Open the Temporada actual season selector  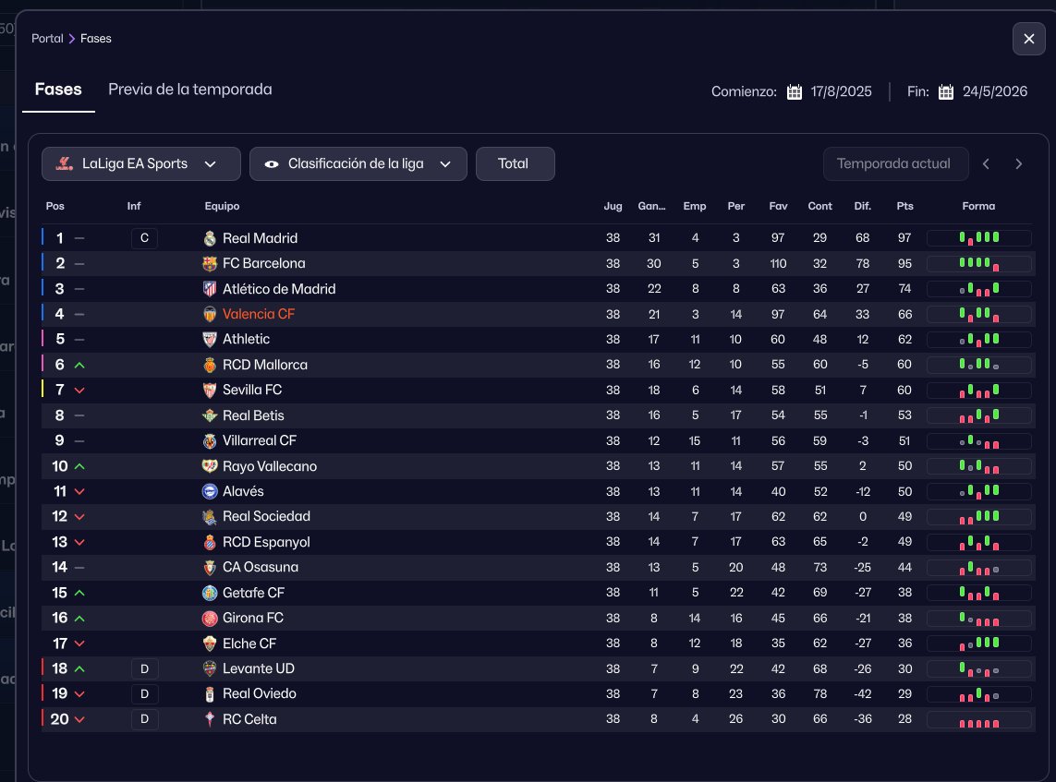(x=894, y=163)
